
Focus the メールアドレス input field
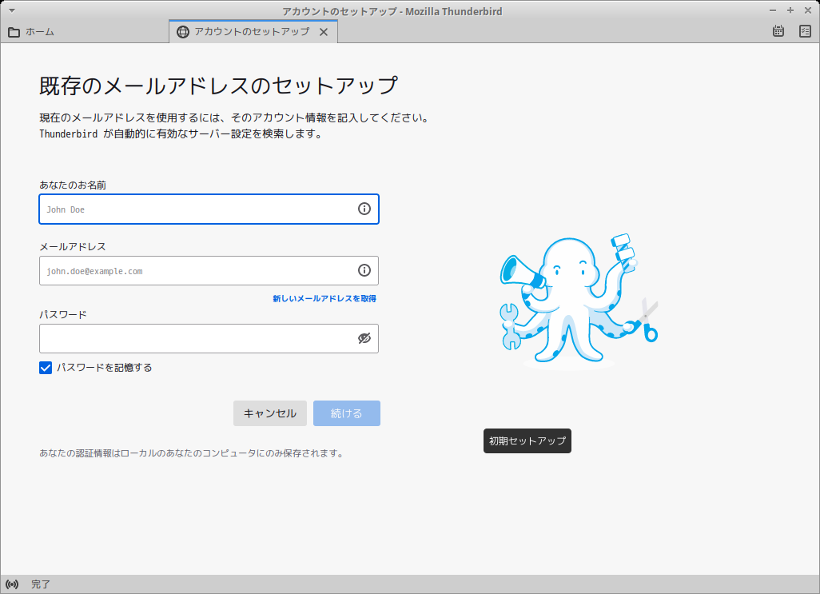point(209,270)
